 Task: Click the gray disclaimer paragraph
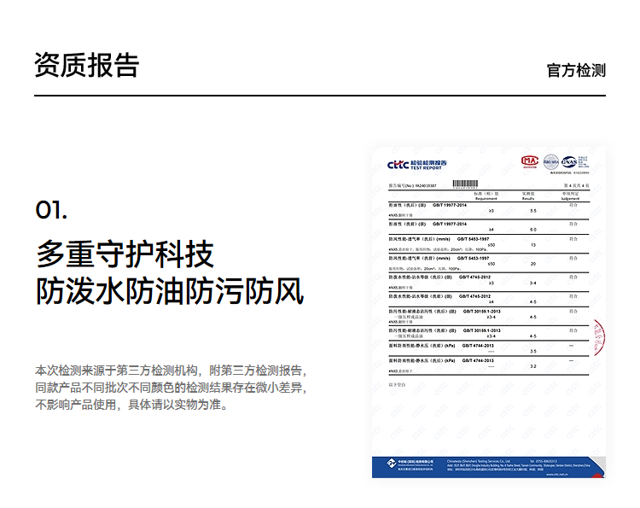(x=170, y=388)
